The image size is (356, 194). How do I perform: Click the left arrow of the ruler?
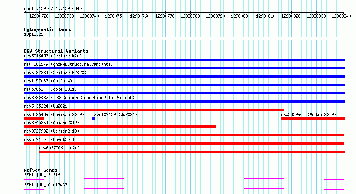click(25, 13)
